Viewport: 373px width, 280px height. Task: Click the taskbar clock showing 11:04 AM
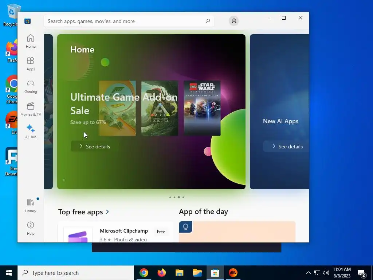342,273
